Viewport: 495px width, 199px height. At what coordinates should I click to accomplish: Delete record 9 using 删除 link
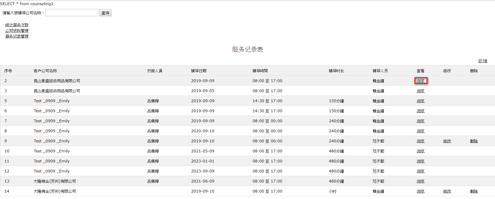[474, 141]
